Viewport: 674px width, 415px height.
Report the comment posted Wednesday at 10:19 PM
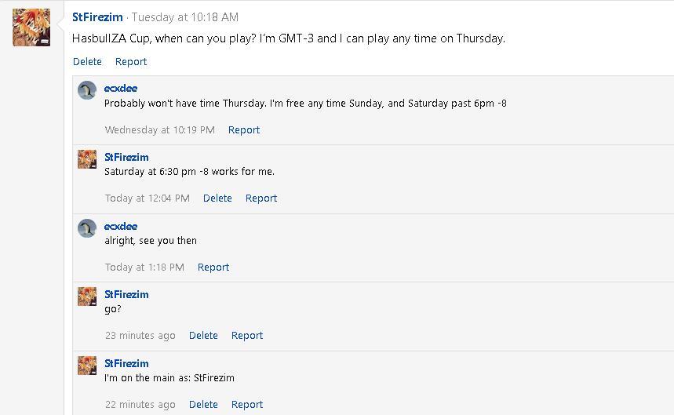pyautogui.click(x=244, y=130)
